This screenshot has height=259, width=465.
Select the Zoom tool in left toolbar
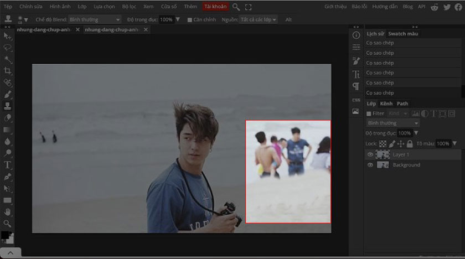[7, 224]
